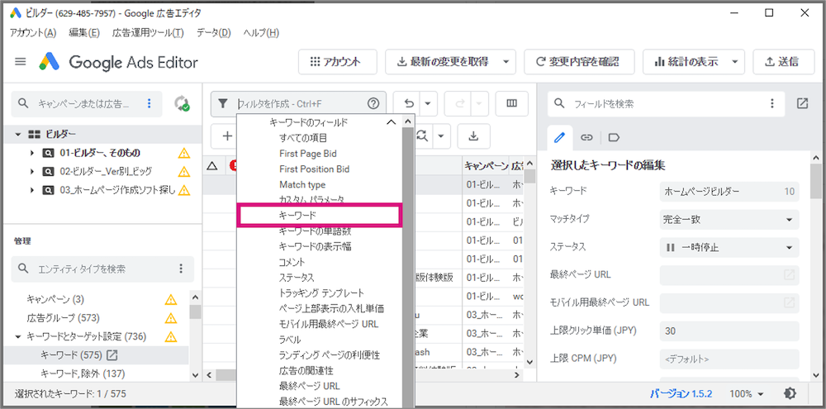
Task: Click the sync status icon beside campaign search
Action: click(x=183, y=103)
